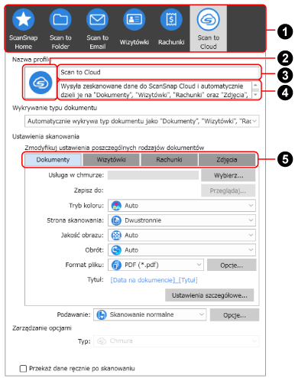The width and height of the screenshot is (295, 378).
Task: Open the Wykrywanie typu dokumentu dropdown
Action: [142, 121]
